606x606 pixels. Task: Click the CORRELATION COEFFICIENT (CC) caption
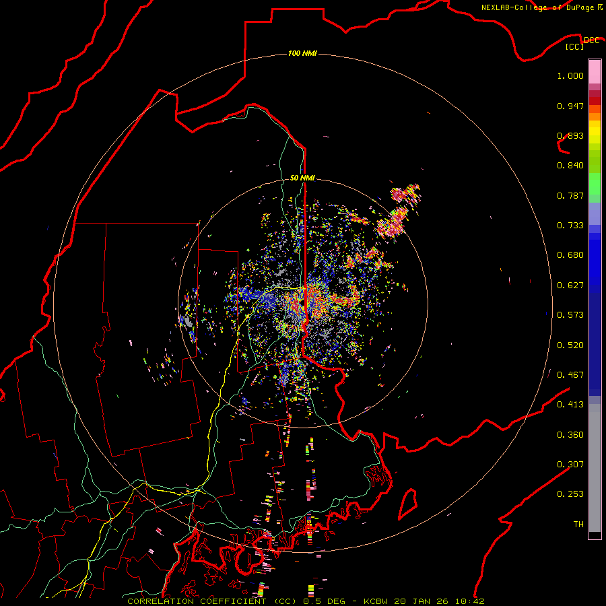[x=211, y=601]
